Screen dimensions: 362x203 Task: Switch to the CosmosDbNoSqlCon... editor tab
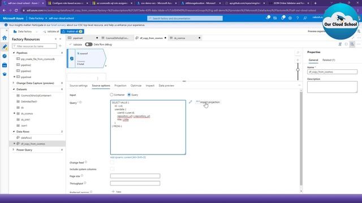coord(117,38)
